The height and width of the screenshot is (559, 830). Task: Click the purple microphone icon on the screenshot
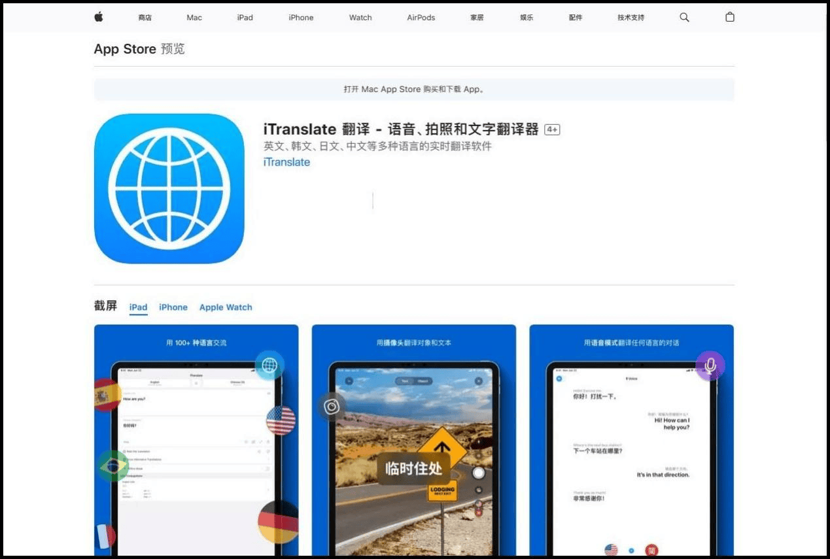point(710,366)
